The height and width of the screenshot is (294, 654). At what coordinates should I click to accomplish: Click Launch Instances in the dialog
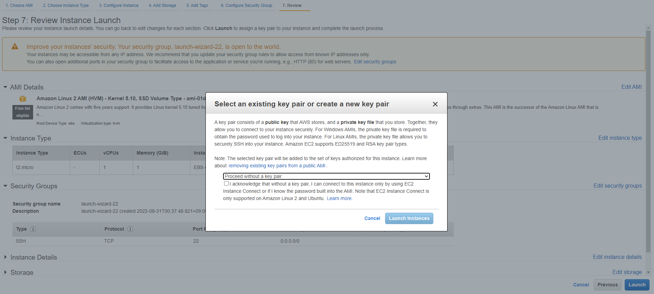(409, 218)
